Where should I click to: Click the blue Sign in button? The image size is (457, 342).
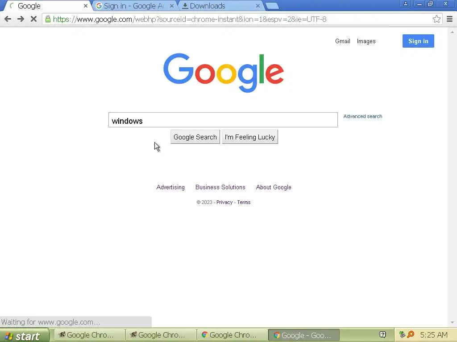pyautogui.click(x=418, y=41)
